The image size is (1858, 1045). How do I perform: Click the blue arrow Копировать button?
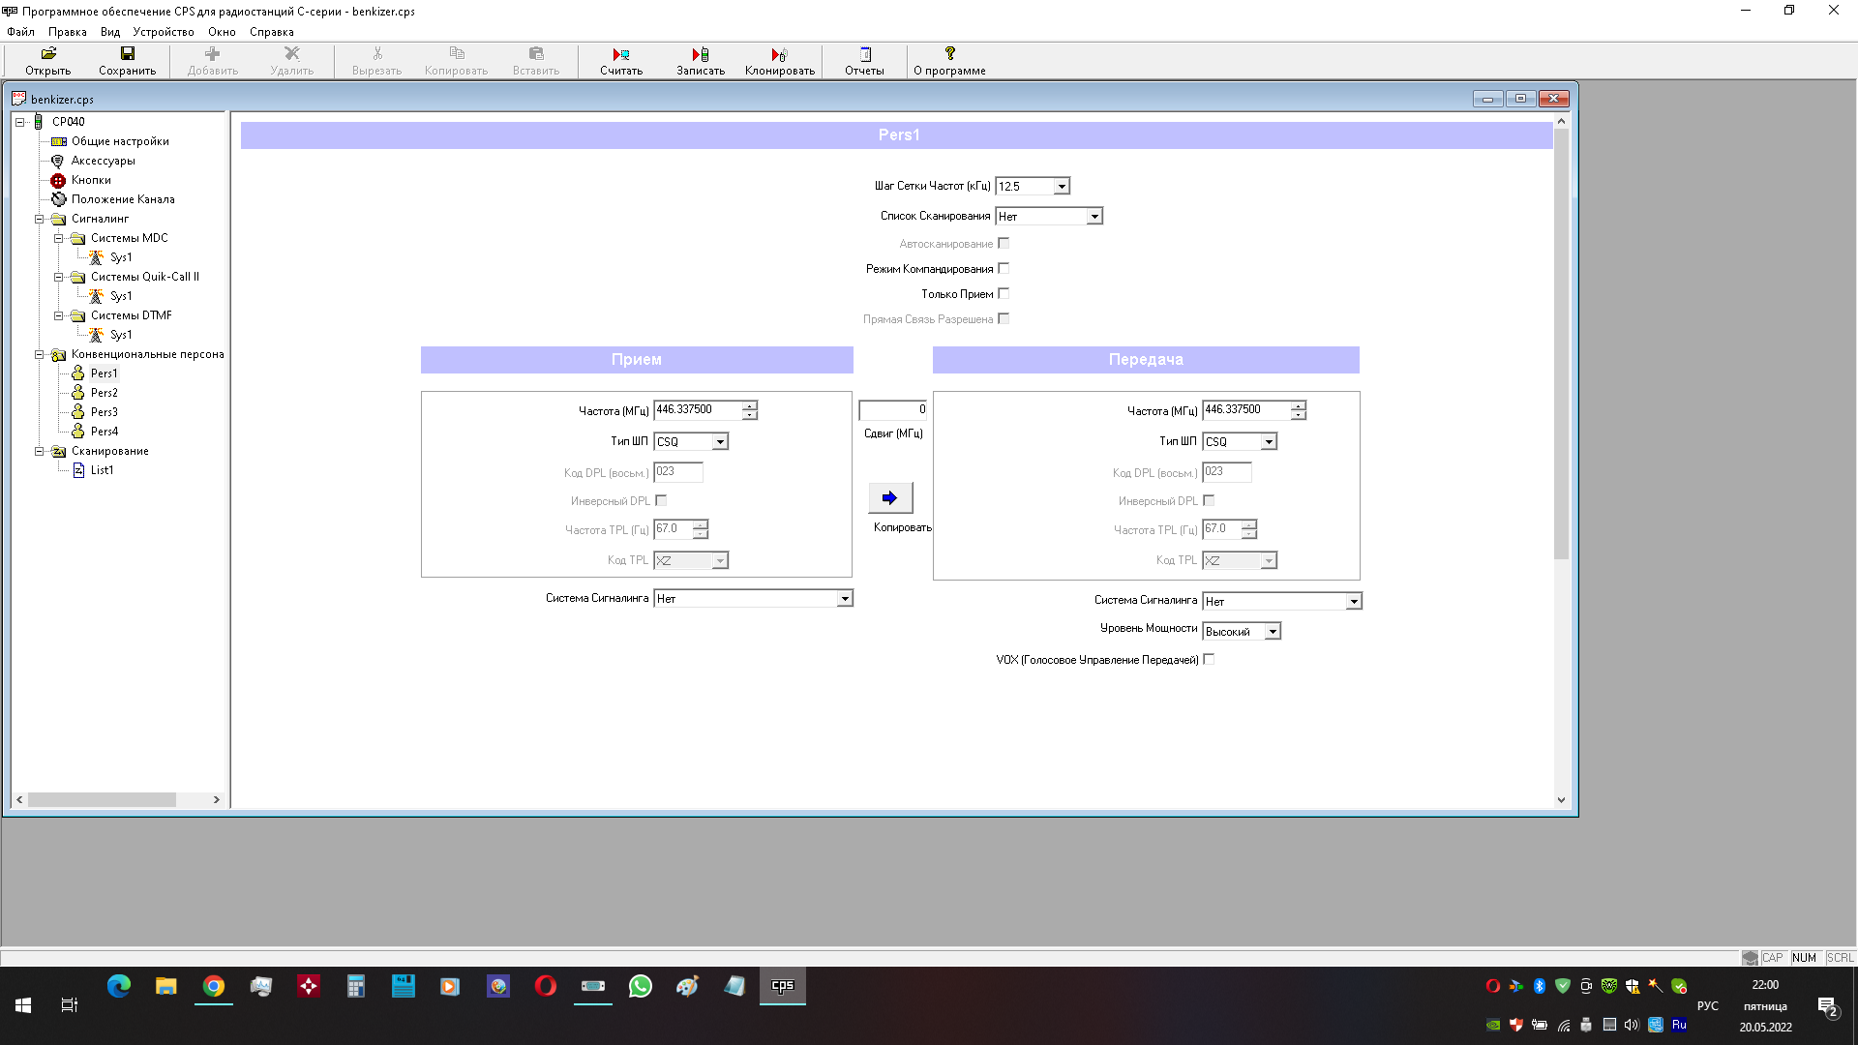click(x=889, y=497)
